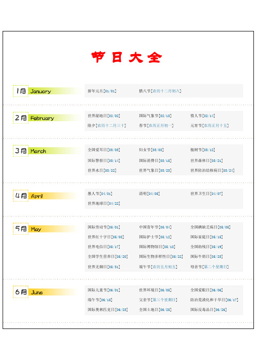Click 中国青年节 [05/04] entry
This screenshot has width=256, height=362.
(x=155, y=227)
